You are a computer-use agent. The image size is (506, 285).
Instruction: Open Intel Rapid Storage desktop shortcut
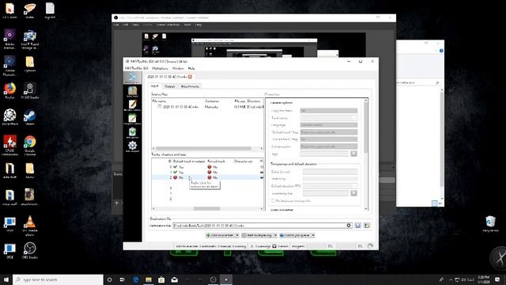click(30, 40)
